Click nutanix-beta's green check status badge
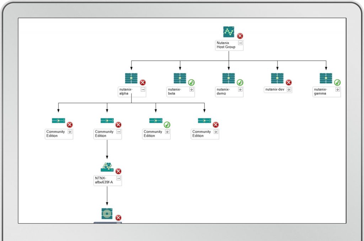 (191, 82)
